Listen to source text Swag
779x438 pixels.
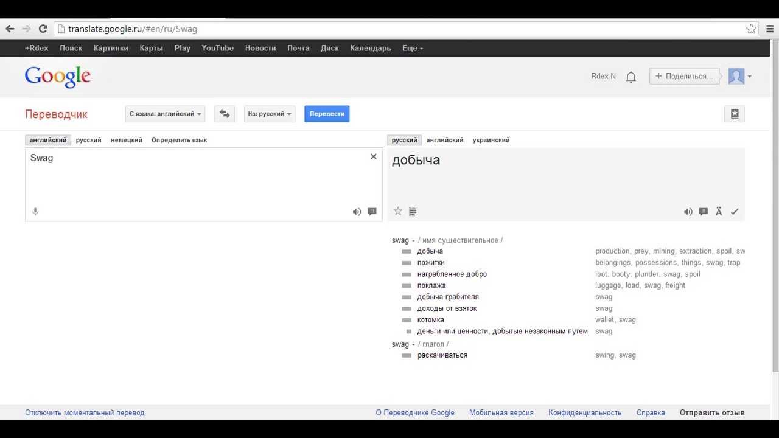click(357, 212)
